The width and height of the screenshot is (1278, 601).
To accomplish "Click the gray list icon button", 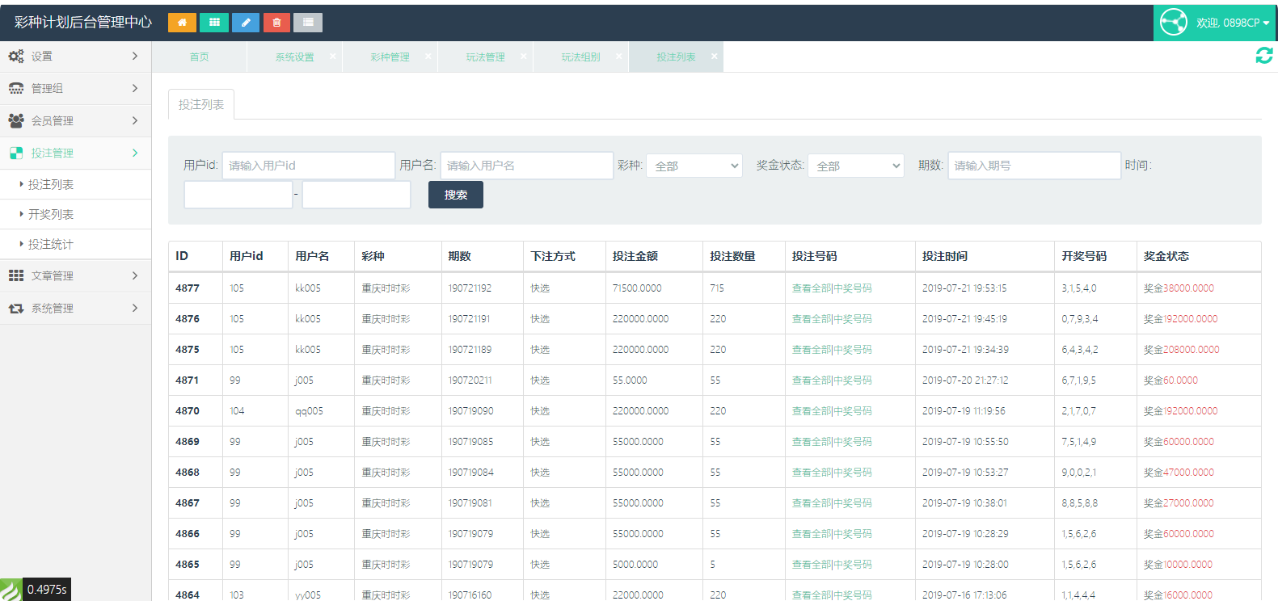I will tap(308, 23).
